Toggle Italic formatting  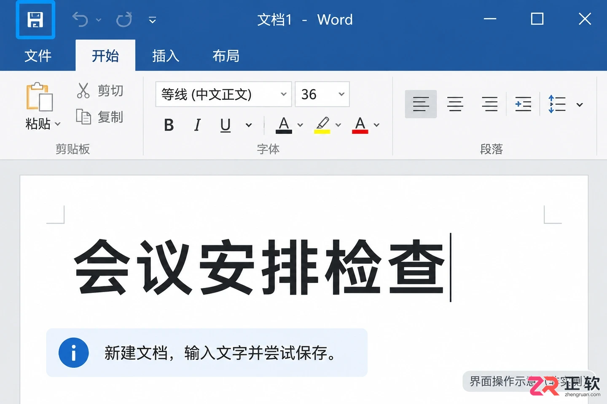coord(197,125)
